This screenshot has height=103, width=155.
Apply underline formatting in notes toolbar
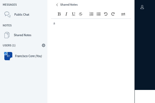(x=74, y=14)
